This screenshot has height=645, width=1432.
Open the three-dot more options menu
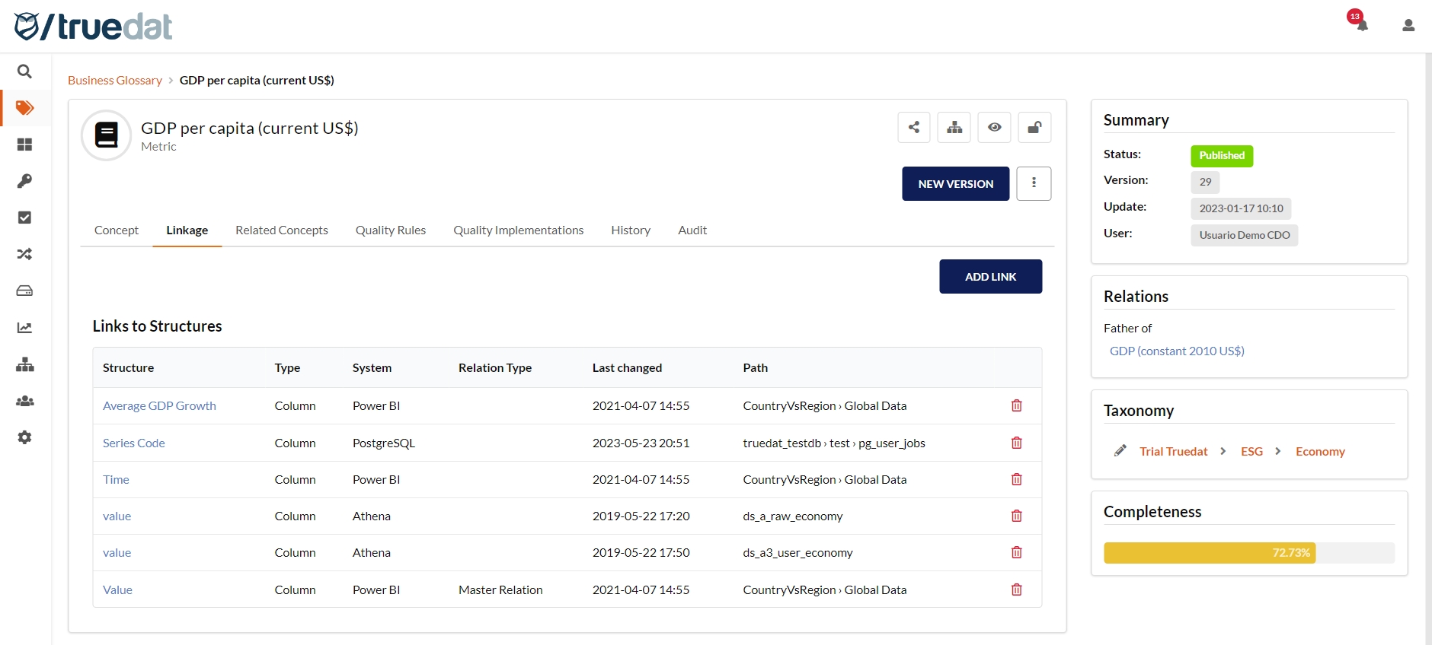tap(1034, 183)
